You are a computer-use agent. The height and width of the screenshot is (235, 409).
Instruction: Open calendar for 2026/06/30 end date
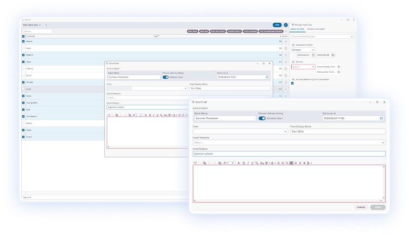(333, 55)
